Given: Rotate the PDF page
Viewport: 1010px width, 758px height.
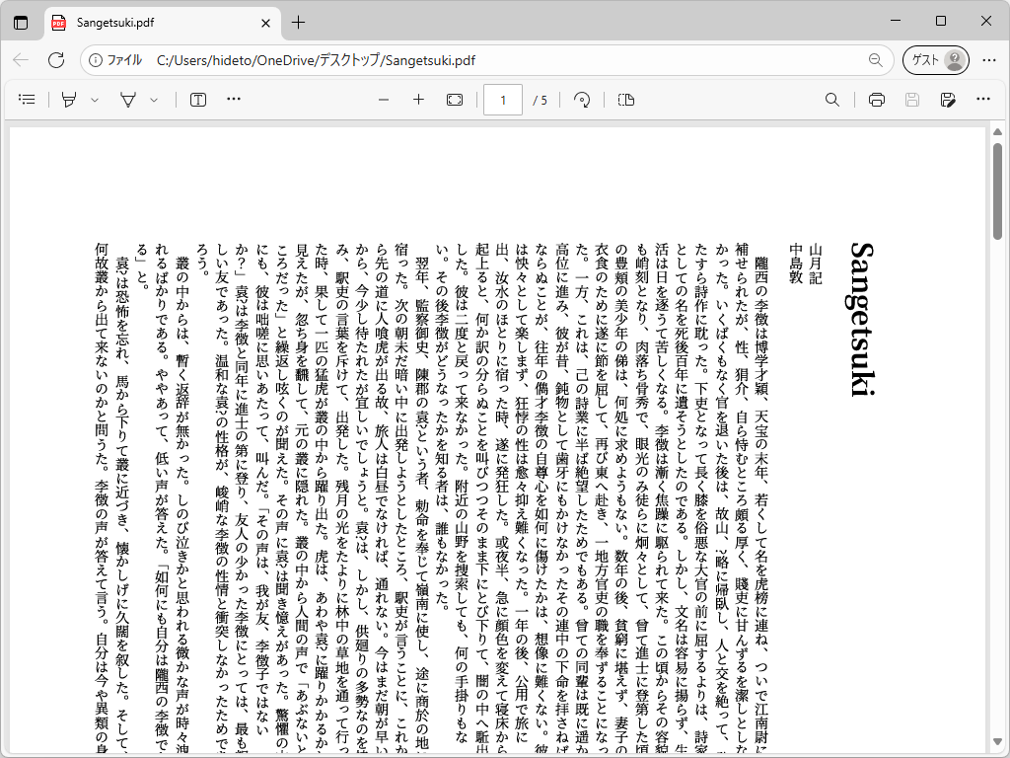Looking at the screenshot, I should (x=582, y=99).
